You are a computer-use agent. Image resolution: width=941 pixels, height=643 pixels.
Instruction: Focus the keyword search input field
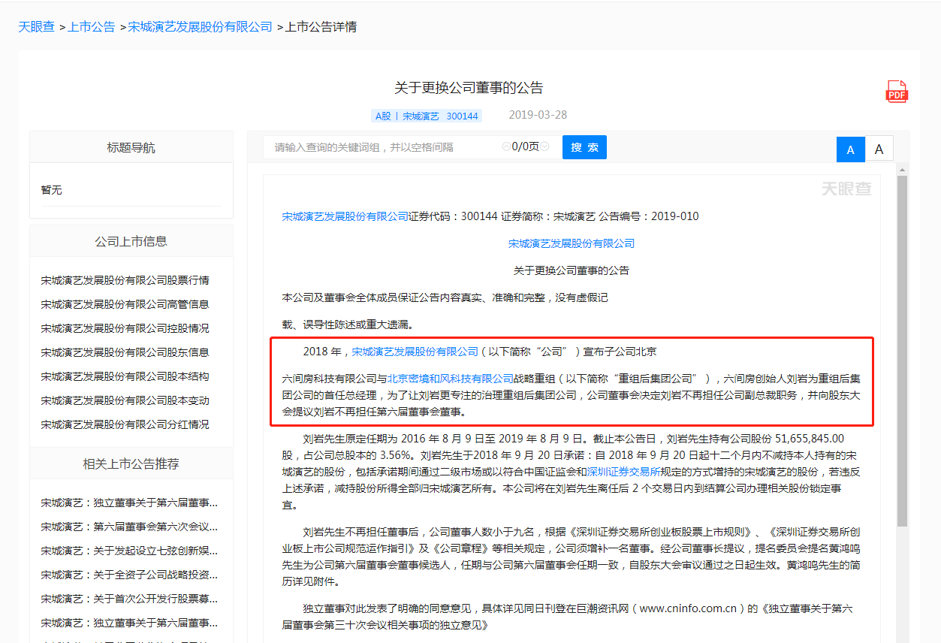coord(382,147)
